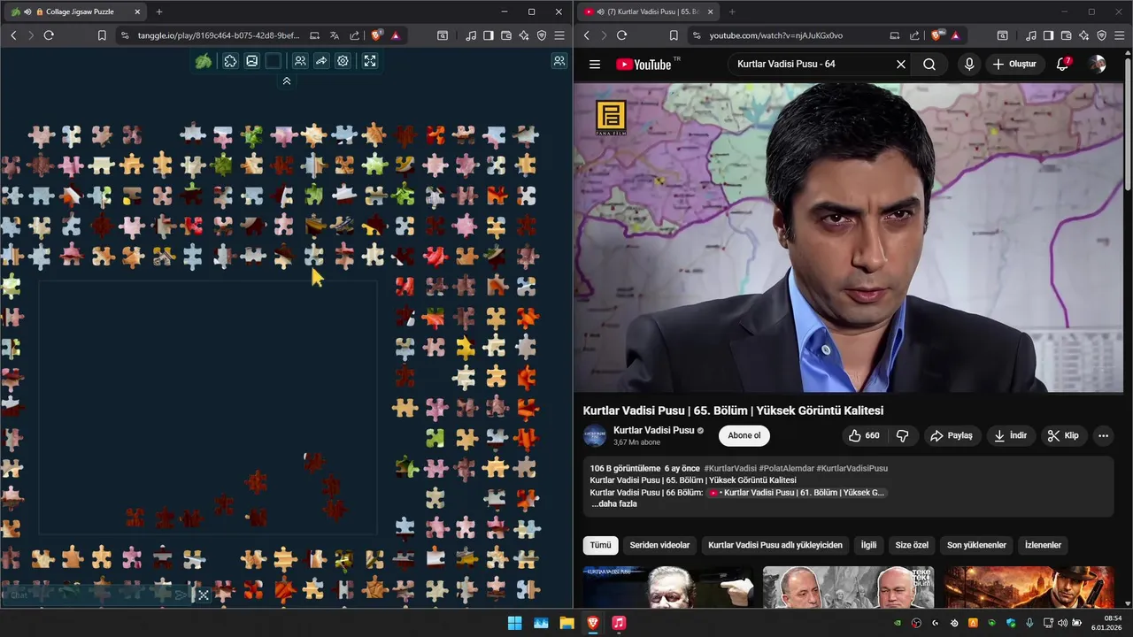
Task: Click the Paylaş share button
Action: tap(952, 435)
